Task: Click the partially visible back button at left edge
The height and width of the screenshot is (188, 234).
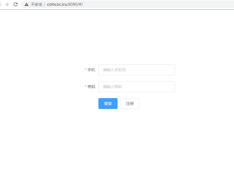Action: (x=1, y=4)
